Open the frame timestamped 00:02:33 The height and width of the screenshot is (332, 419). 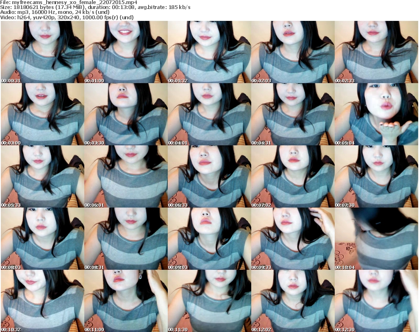[x=376, y=52]
